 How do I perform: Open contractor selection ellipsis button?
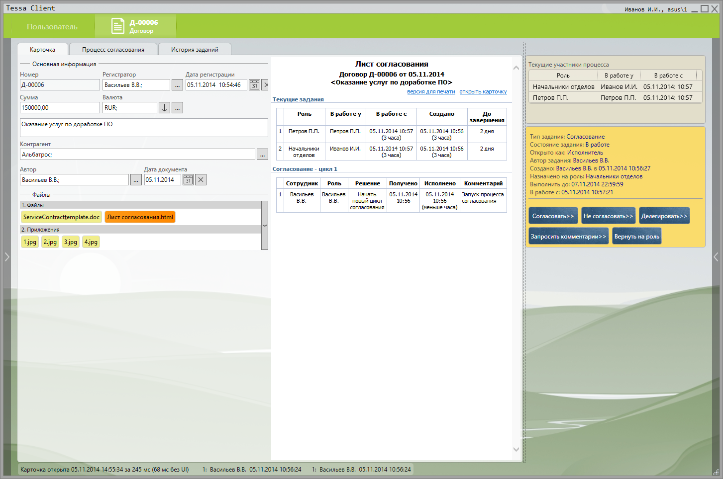point(262,155)
